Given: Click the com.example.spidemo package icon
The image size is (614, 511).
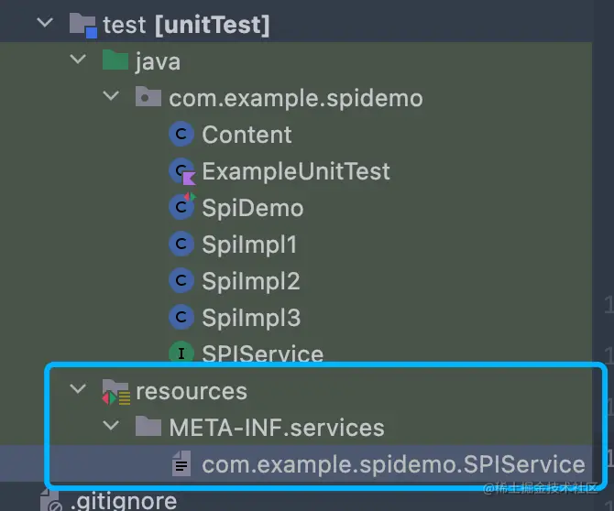Looking at the screenshot, I should (x=148, y=98).
